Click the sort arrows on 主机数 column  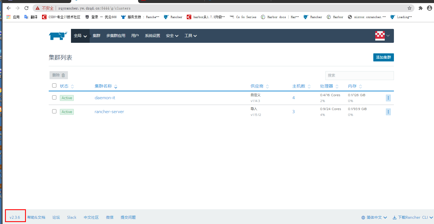(x=309, y=86)
